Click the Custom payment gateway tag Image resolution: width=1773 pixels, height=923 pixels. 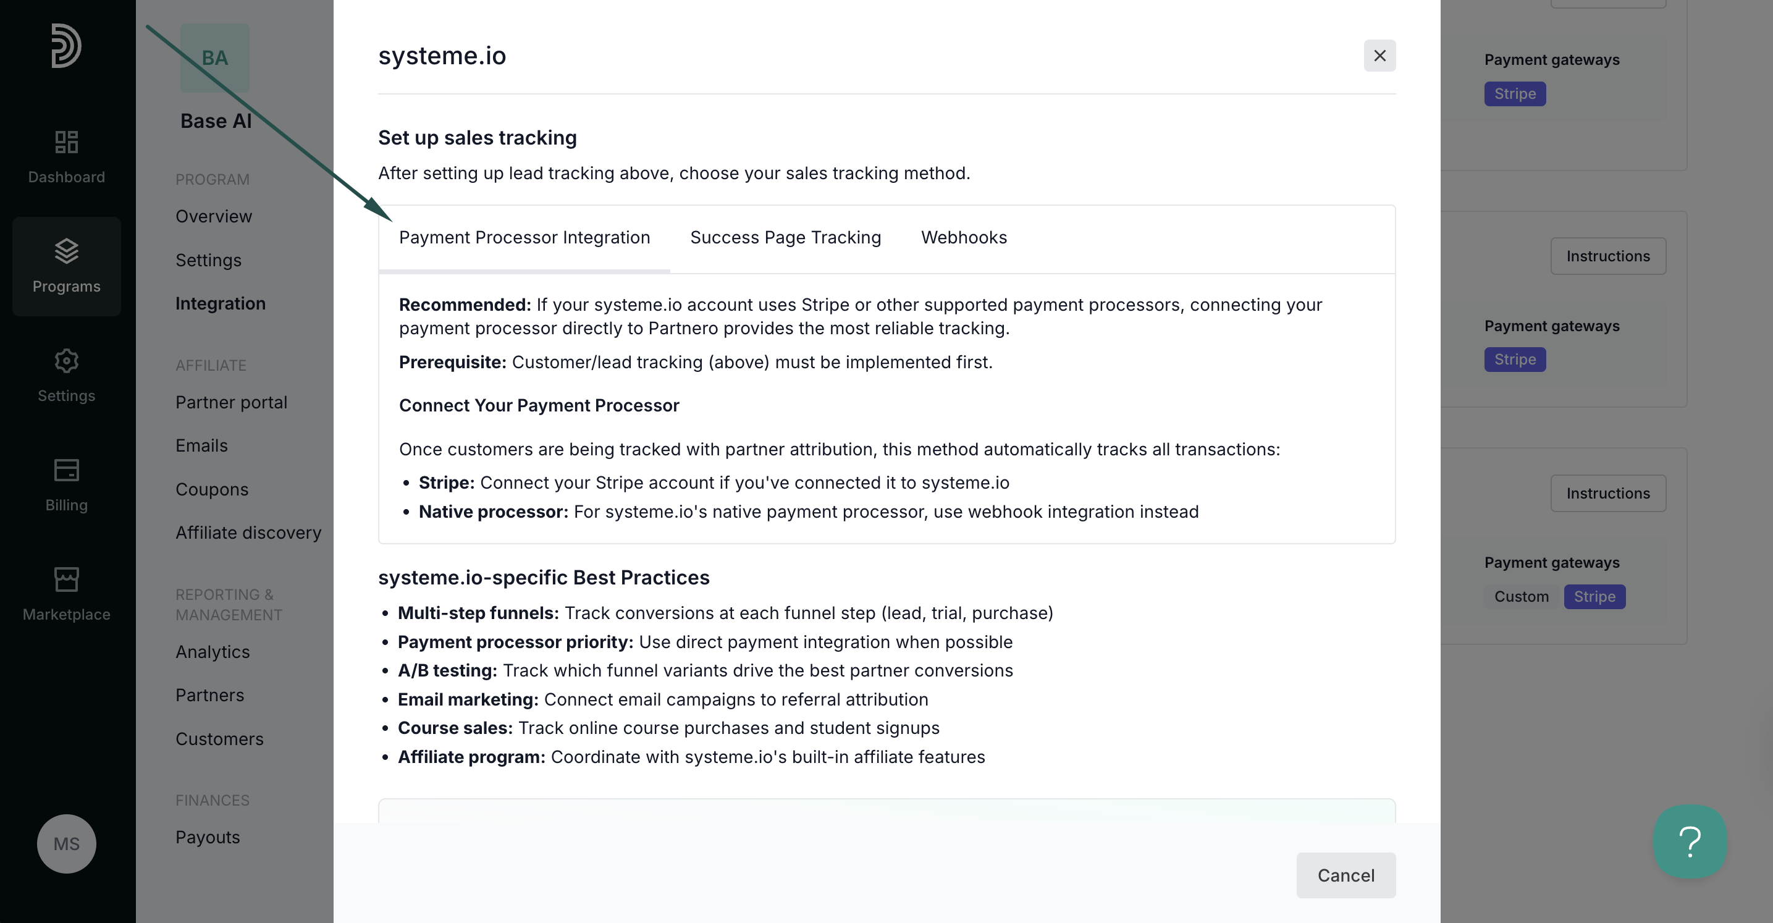pos(1521,597)
